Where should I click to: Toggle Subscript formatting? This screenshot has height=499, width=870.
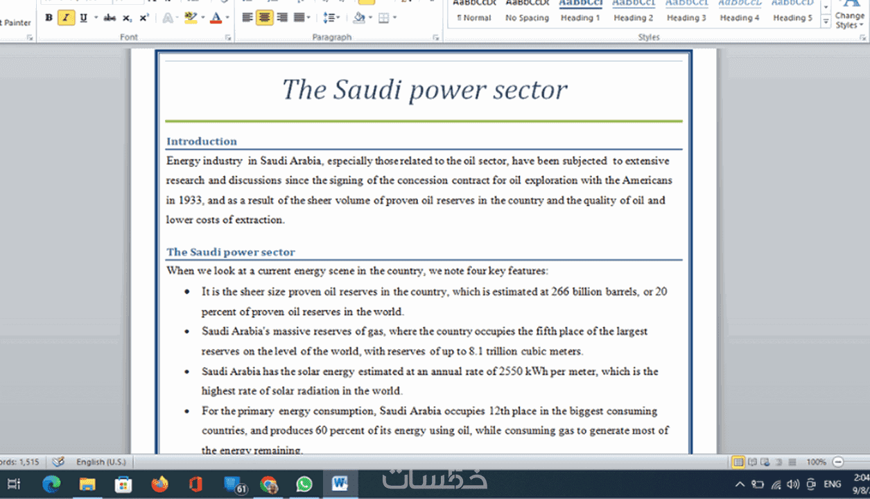(x=127, y=18)
